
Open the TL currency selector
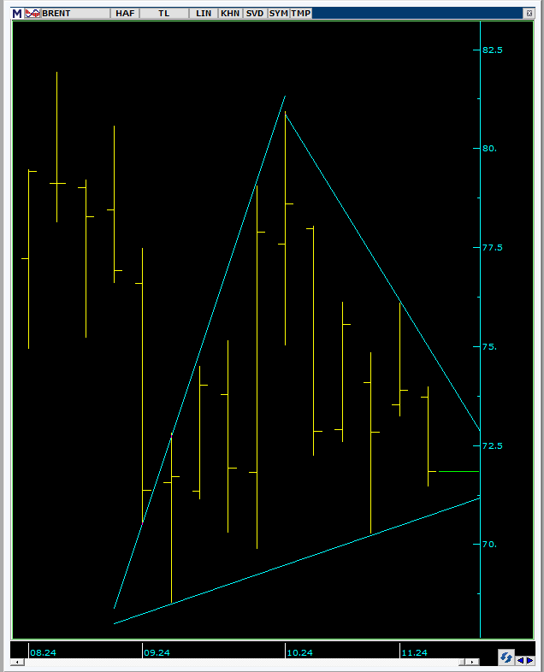pyautogui.click(x=163, y=14)
